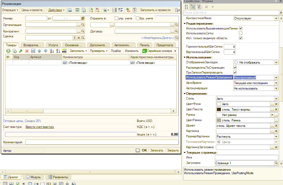The image size is (283, 185).
Task: Click the red delete row icon
Action: point(27,51)
